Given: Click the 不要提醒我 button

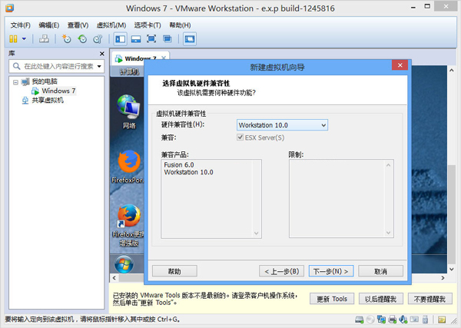Looking at the screenshot, I should tap(429, 299).
